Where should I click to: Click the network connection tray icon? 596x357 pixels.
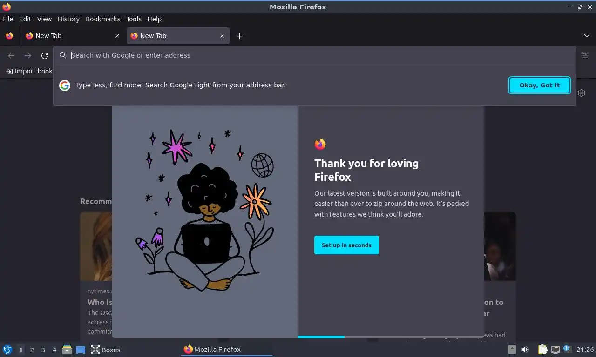pyautogui.click(x=555, y=350)
